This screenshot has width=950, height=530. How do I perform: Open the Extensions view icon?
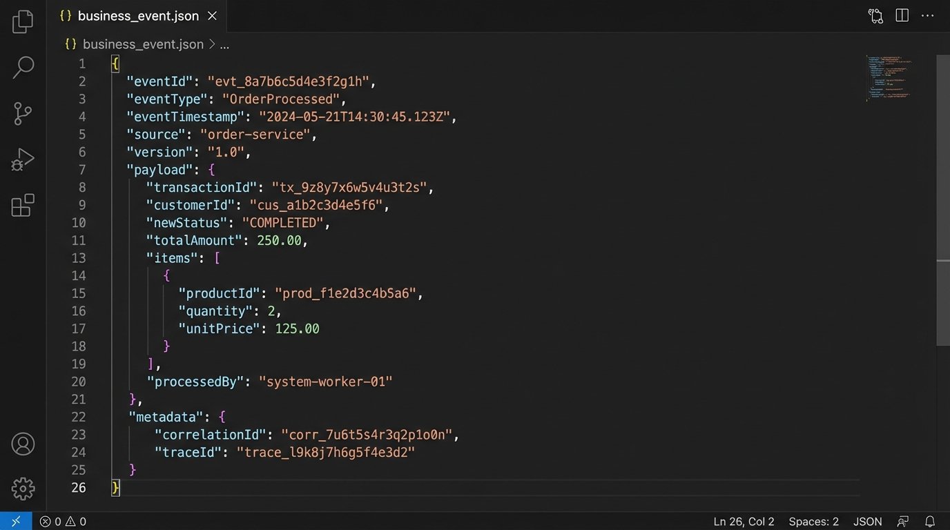[x=23, y=206]
